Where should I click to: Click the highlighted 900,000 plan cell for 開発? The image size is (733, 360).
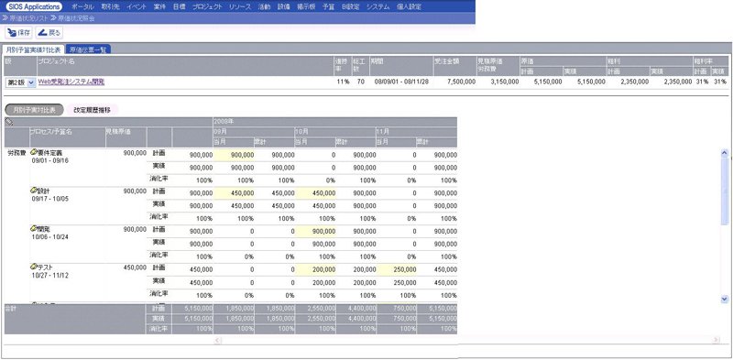[x=315, y=231]
